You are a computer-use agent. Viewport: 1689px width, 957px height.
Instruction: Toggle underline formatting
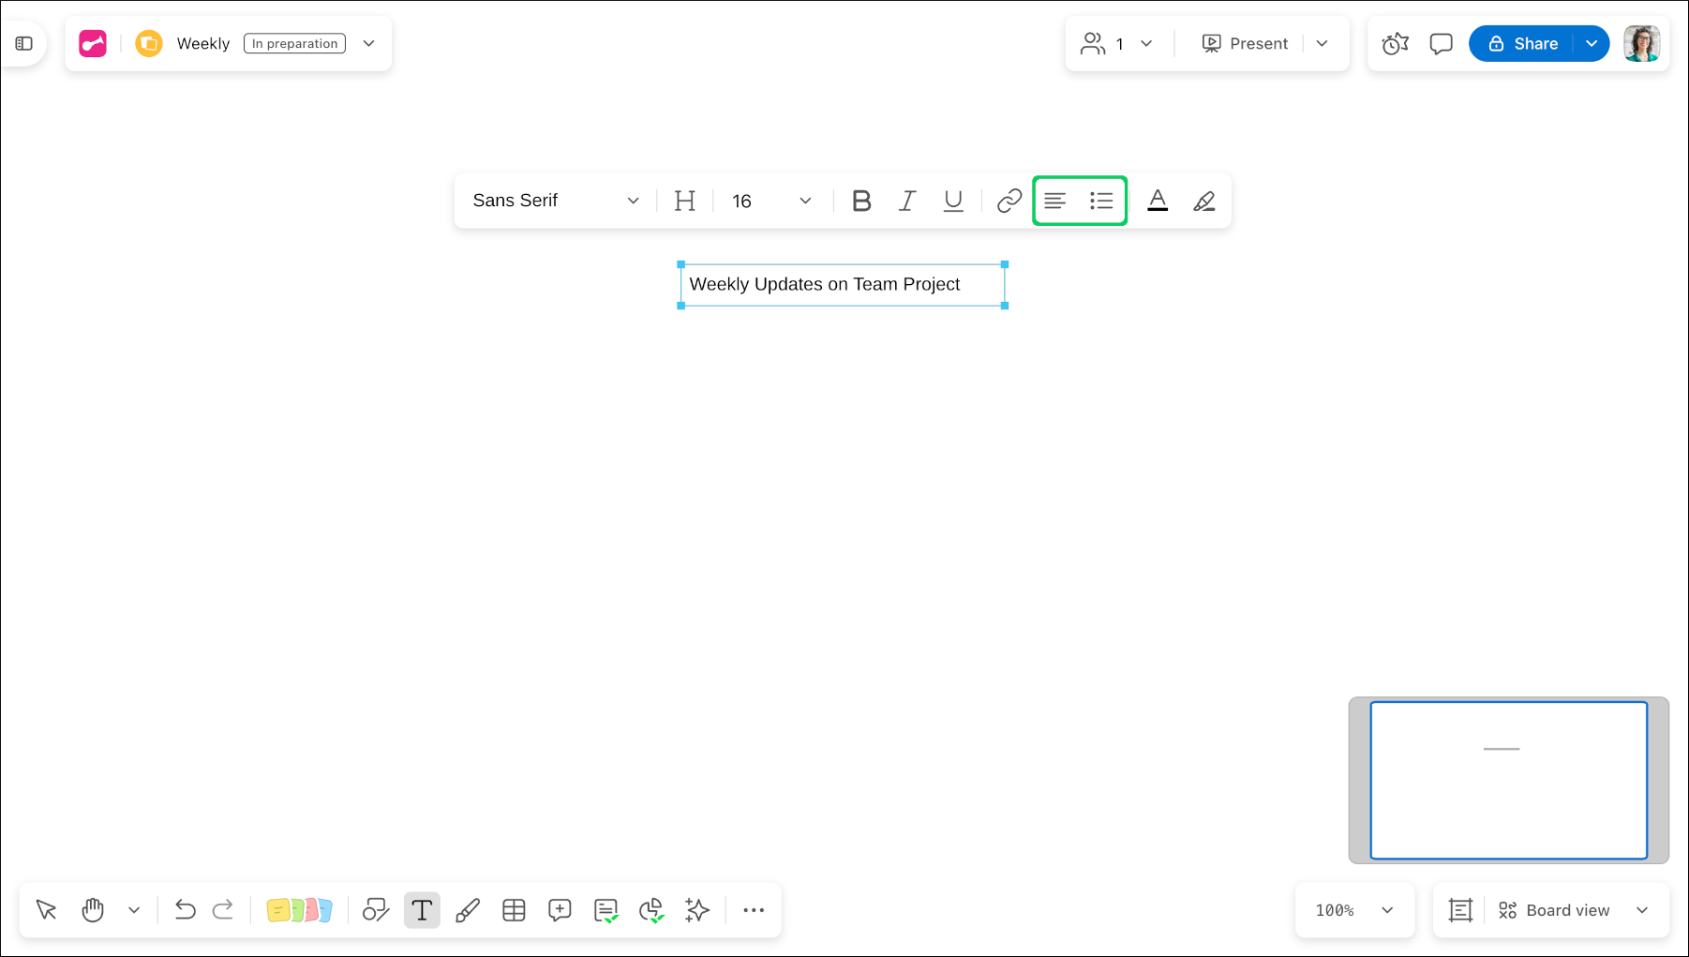coord(953,201)
